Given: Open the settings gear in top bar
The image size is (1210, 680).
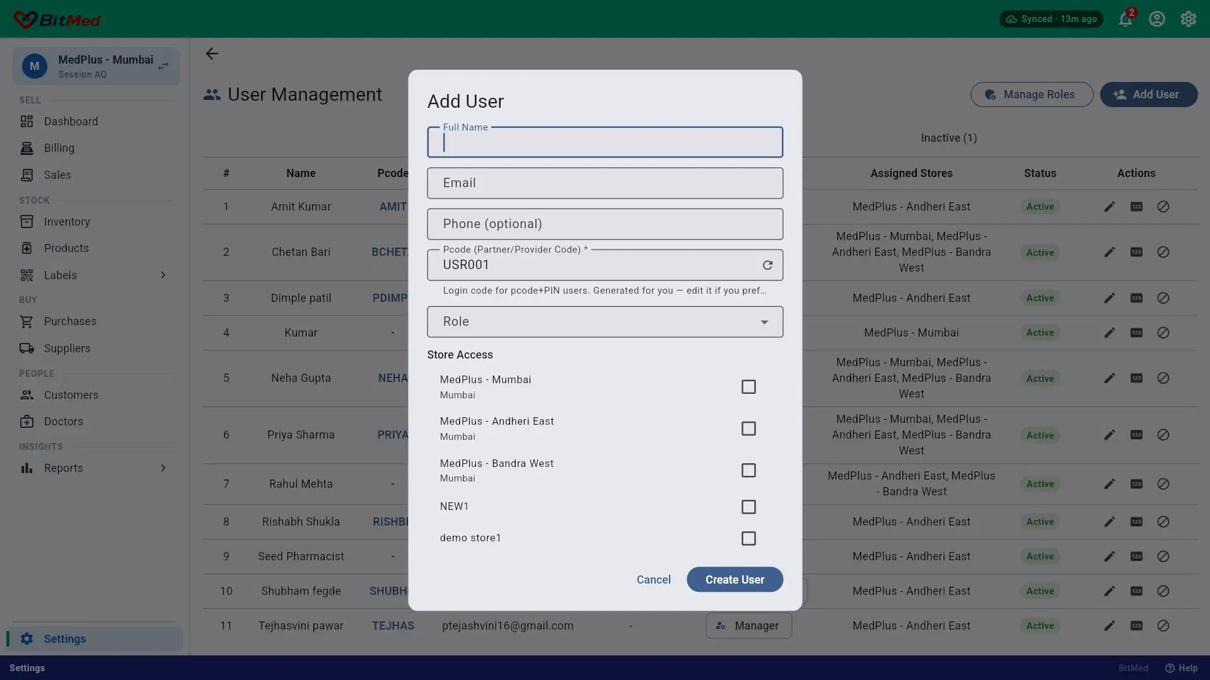Looking at the screenshot, I should [1189, 19].
